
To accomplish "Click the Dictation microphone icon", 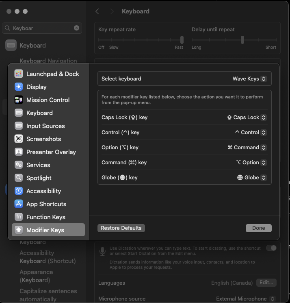I will (x=102, y=251).
